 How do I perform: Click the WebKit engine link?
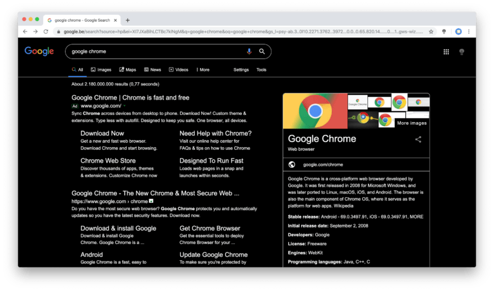[x=315, y=253]
